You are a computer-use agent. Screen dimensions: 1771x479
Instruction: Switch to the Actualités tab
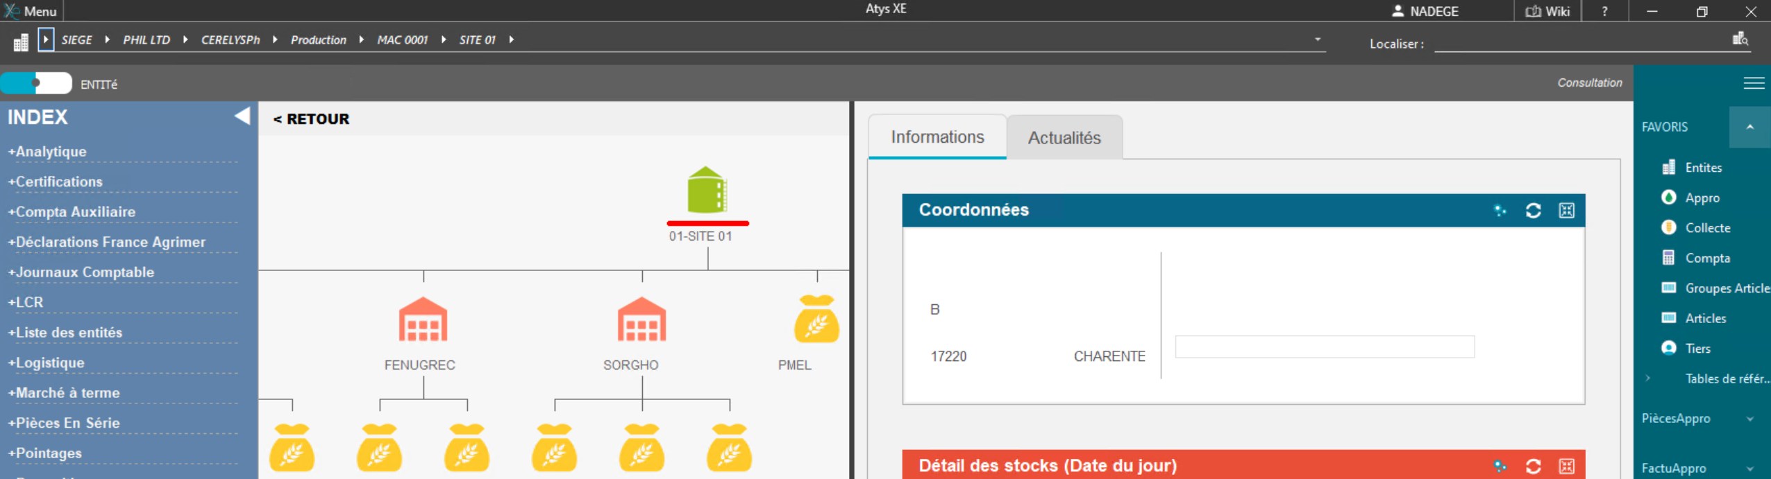click(1064, 138)
